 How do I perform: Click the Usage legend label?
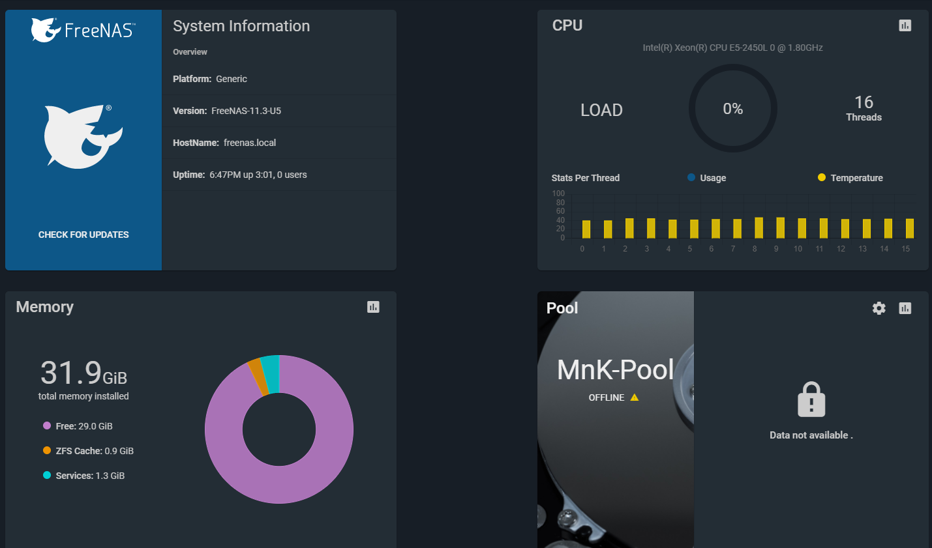[x=713, y=178]
